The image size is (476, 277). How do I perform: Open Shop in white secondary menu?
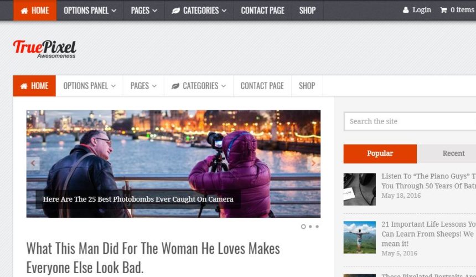point(307,86)
